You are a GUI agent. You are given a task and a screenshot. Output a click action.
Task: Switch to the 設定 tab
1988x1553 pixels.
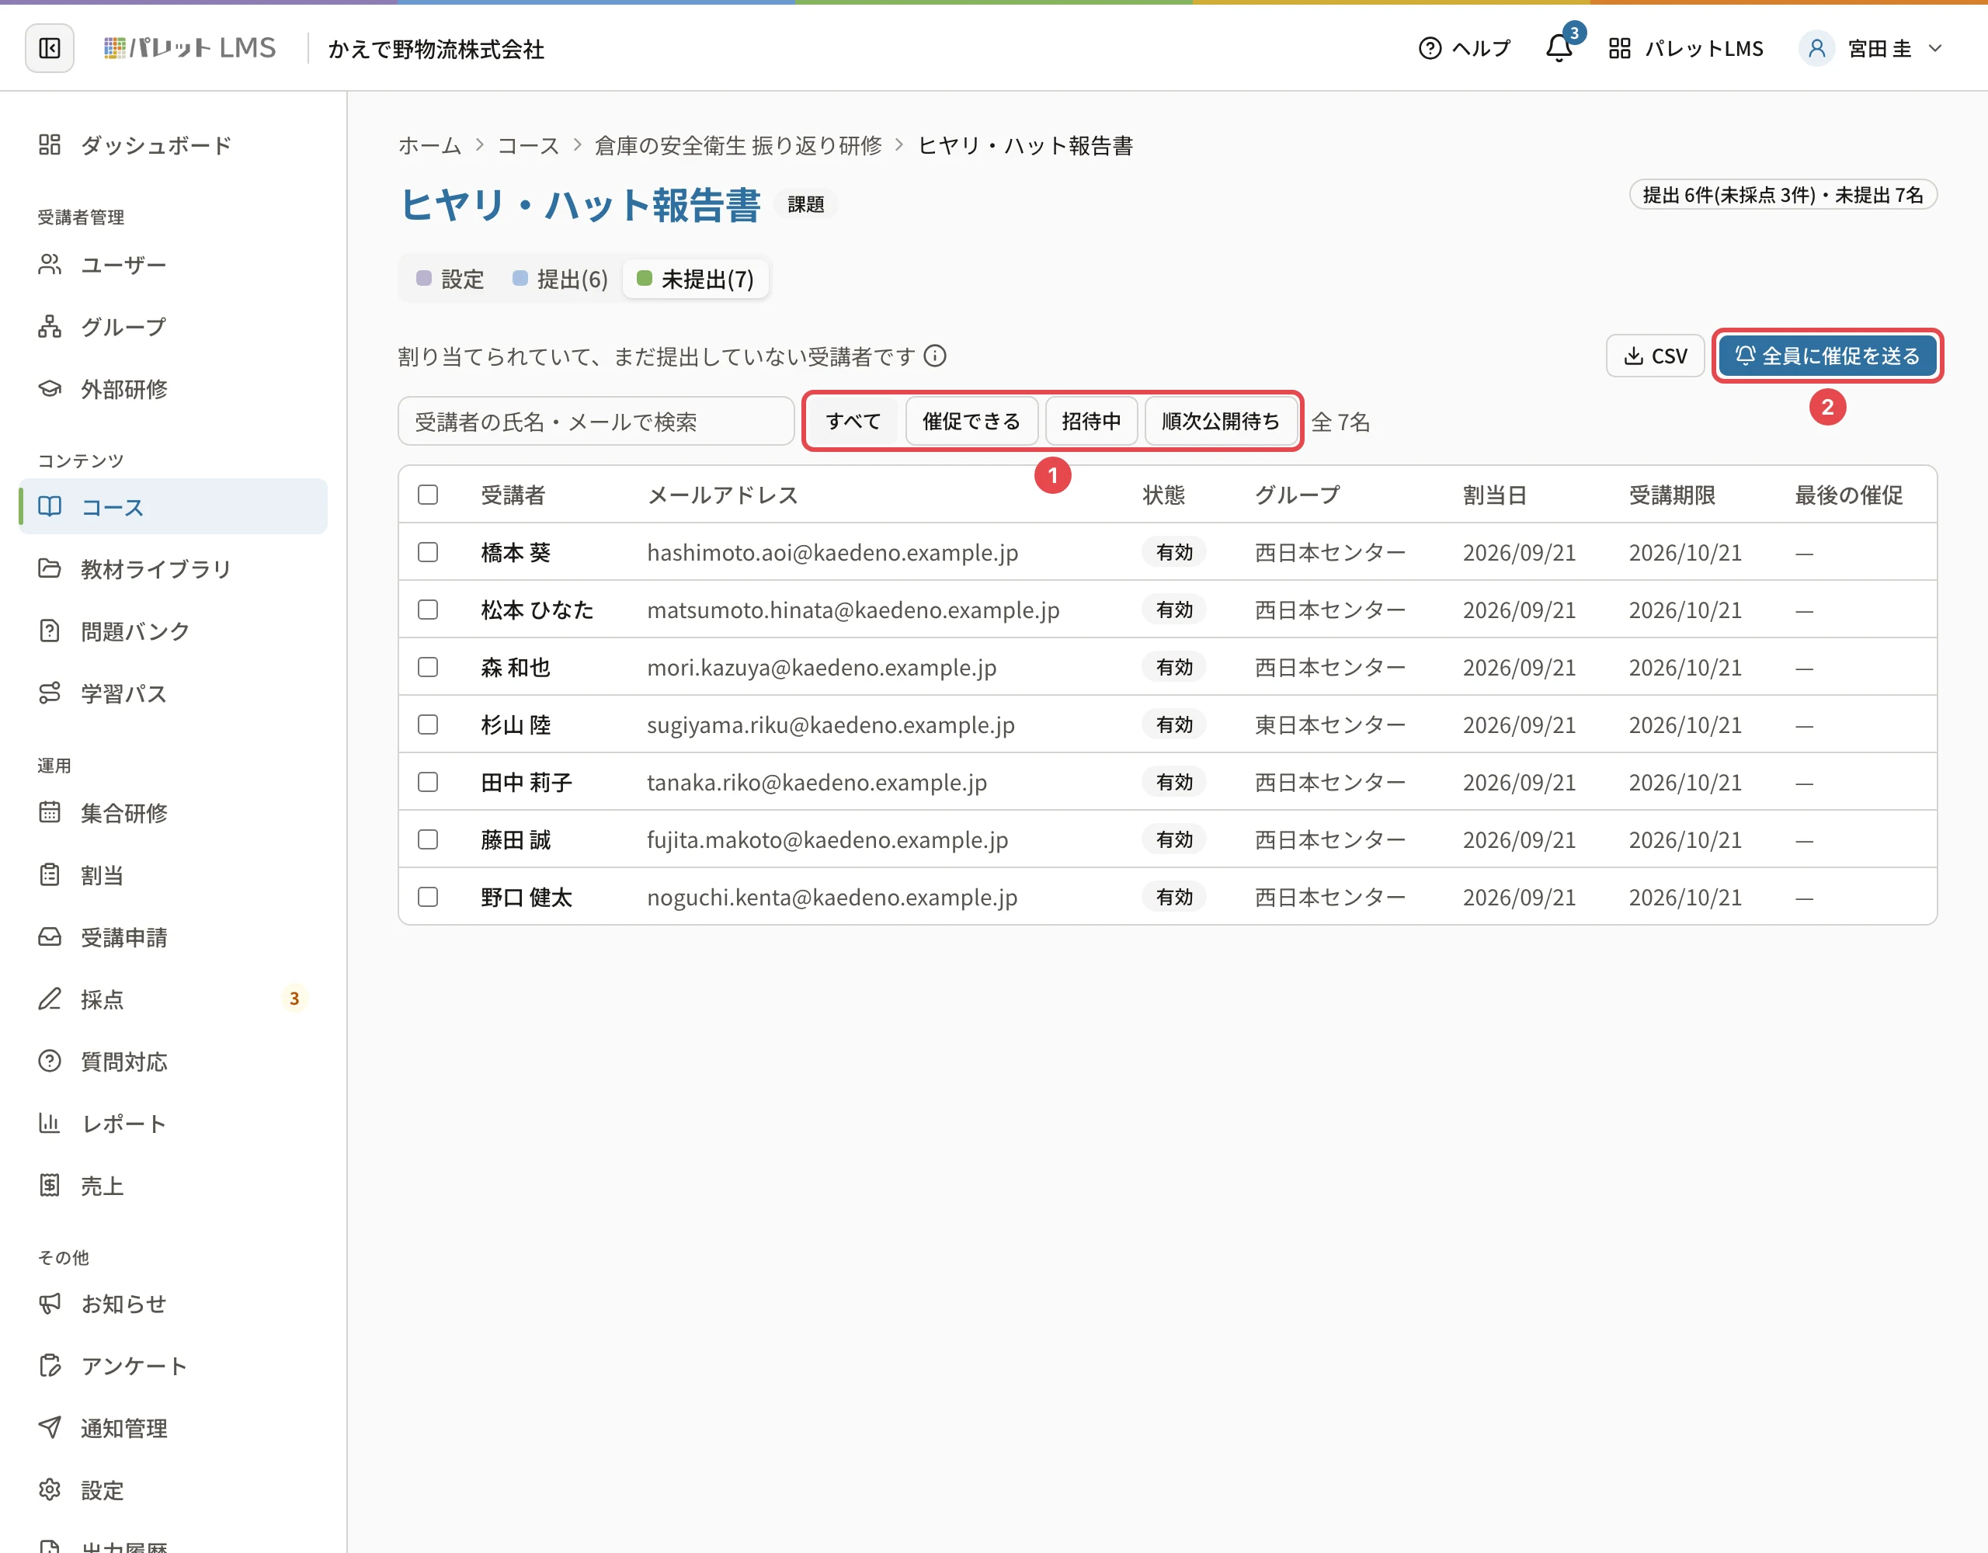click(450, 280)
